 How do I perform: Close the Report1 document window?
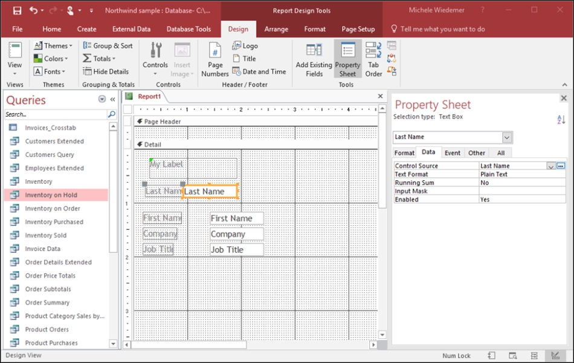point(380,96)
